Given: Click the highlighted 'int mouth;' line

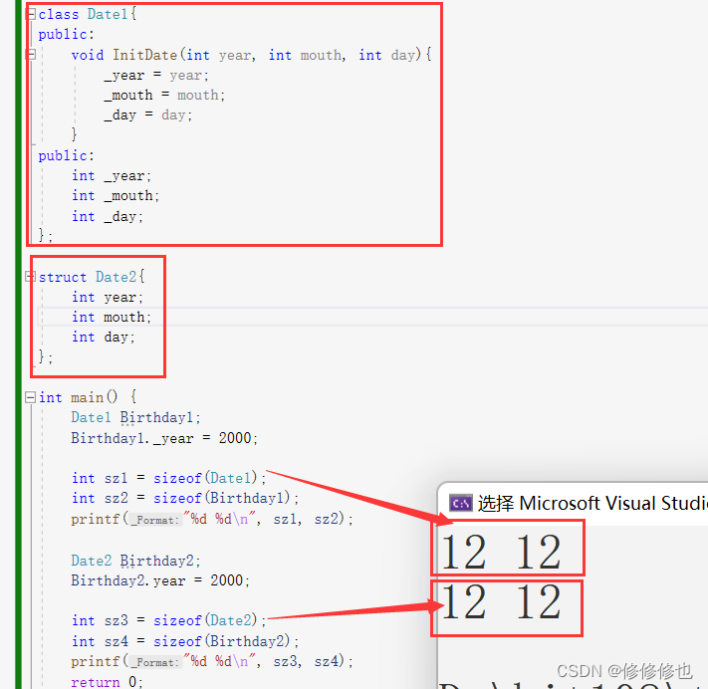Looking at the screenshot, I should pos(112,317).
